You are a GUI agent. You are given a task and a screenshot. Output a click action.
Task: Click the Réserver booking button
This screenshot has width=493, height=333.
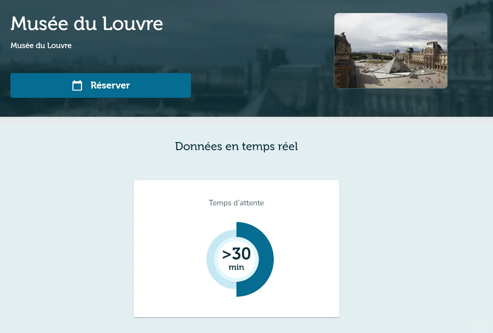point(101,85)
